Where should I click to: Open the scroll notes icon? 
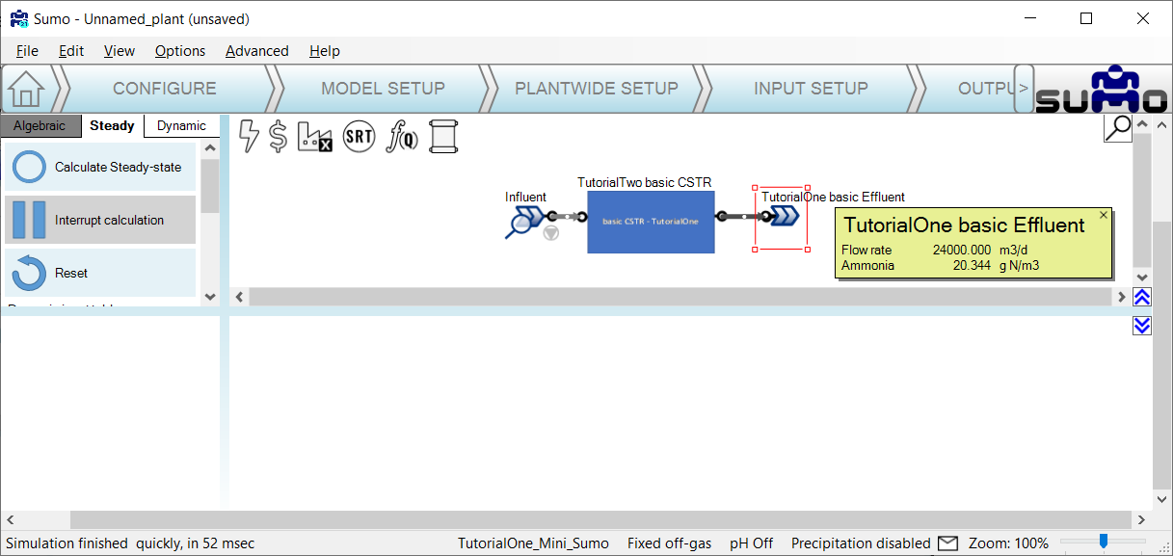click(x=442, y=137)
